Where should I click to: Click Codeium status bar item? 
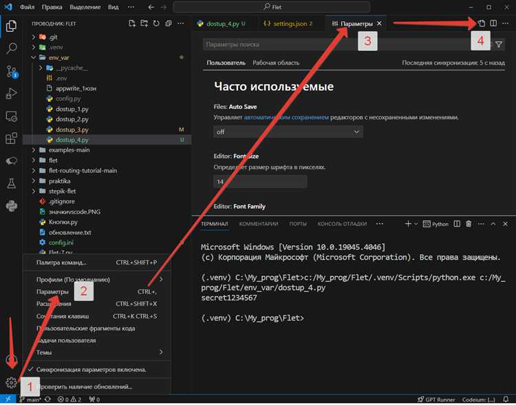click(x=478, y=399)
